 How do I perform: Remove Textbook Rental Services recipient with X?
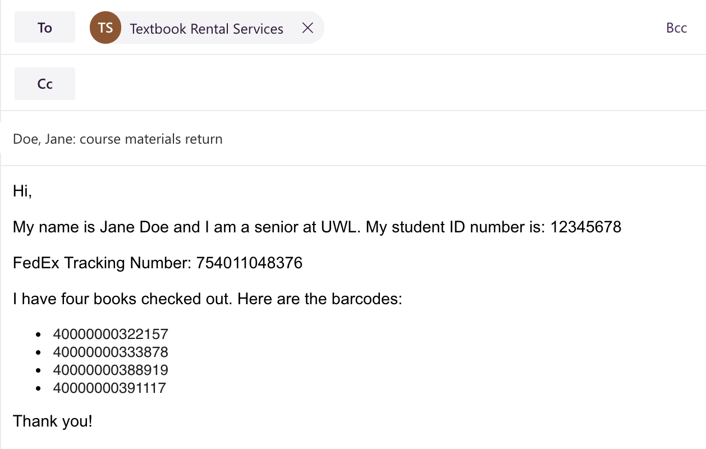[308, 28]
